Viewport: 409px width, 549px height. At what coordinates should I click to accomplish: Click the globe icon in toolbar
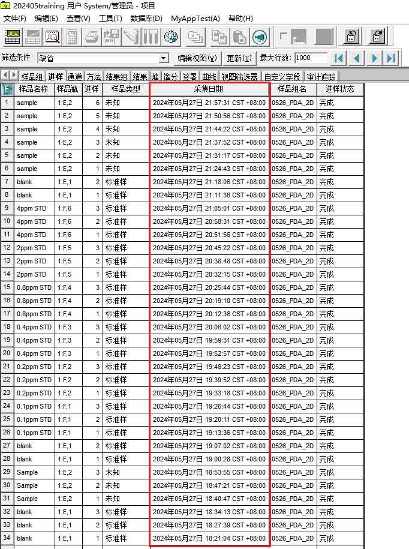[x=171, y=37]
